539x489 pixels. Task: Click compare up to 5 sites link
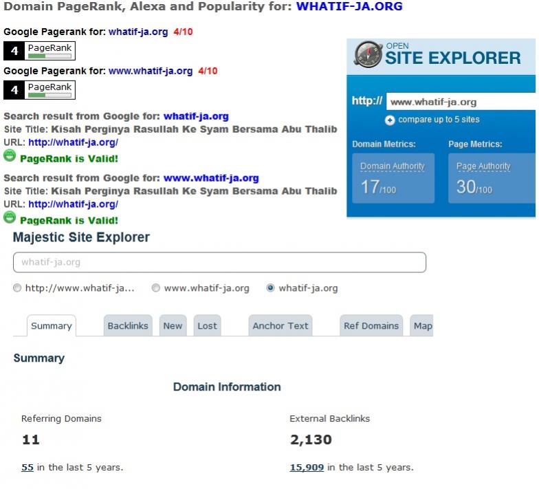point(439,120)
